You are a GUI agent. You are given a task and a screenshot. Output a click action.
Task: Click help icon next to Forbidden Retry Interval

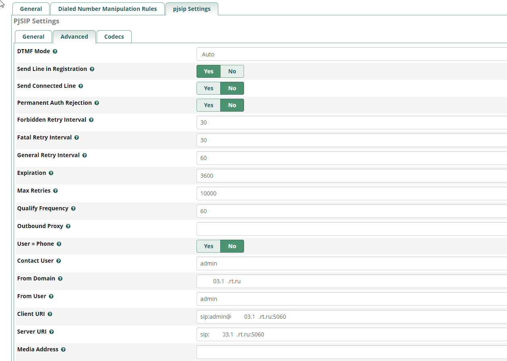click(91, 120)
